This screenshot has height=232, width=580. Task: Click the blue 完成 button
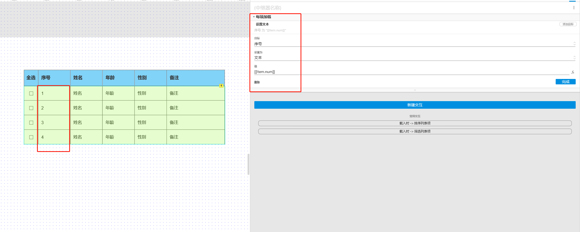(x=565, y=82)
